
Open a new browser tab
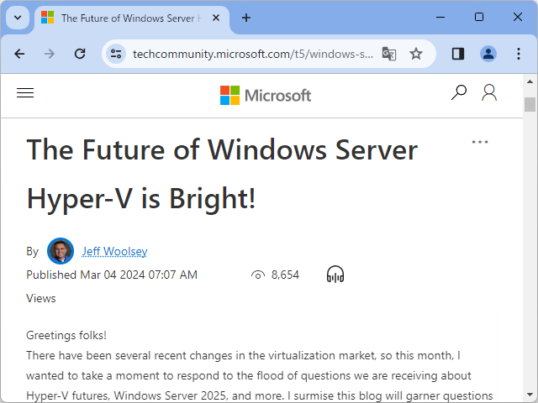tap(246, 18)
